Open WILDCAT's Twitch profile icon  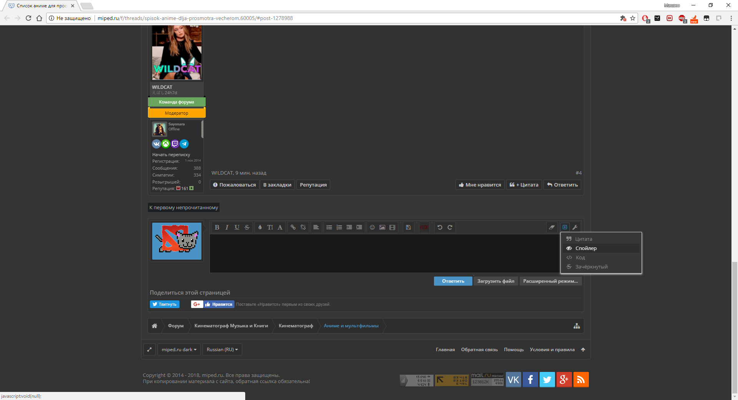click(x=175, y=144)
